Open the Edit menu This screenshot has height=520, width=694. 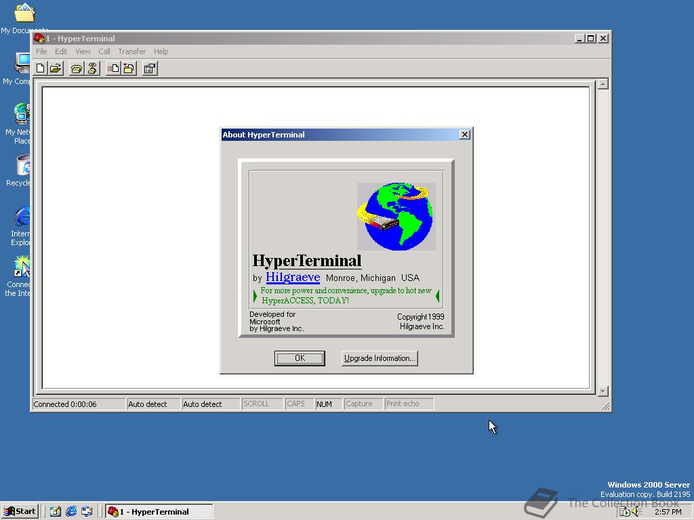(x=61, y=51)
